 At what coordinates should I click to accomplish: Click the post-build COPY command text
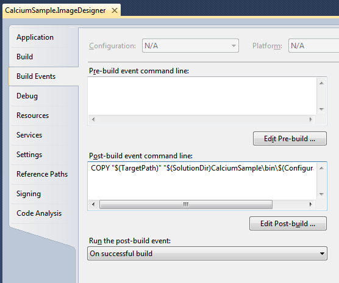pyautogui.click(x=202, y=168)
